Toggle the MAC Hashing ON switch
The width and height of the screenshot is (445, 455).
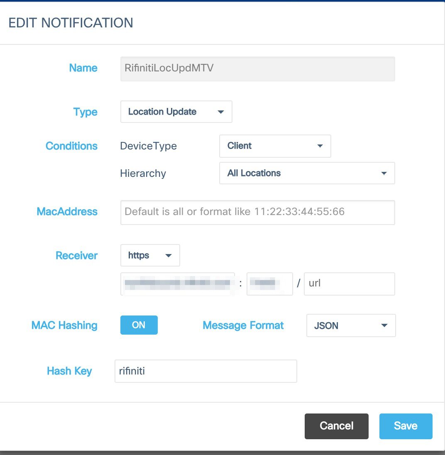(x=139, y=325)
